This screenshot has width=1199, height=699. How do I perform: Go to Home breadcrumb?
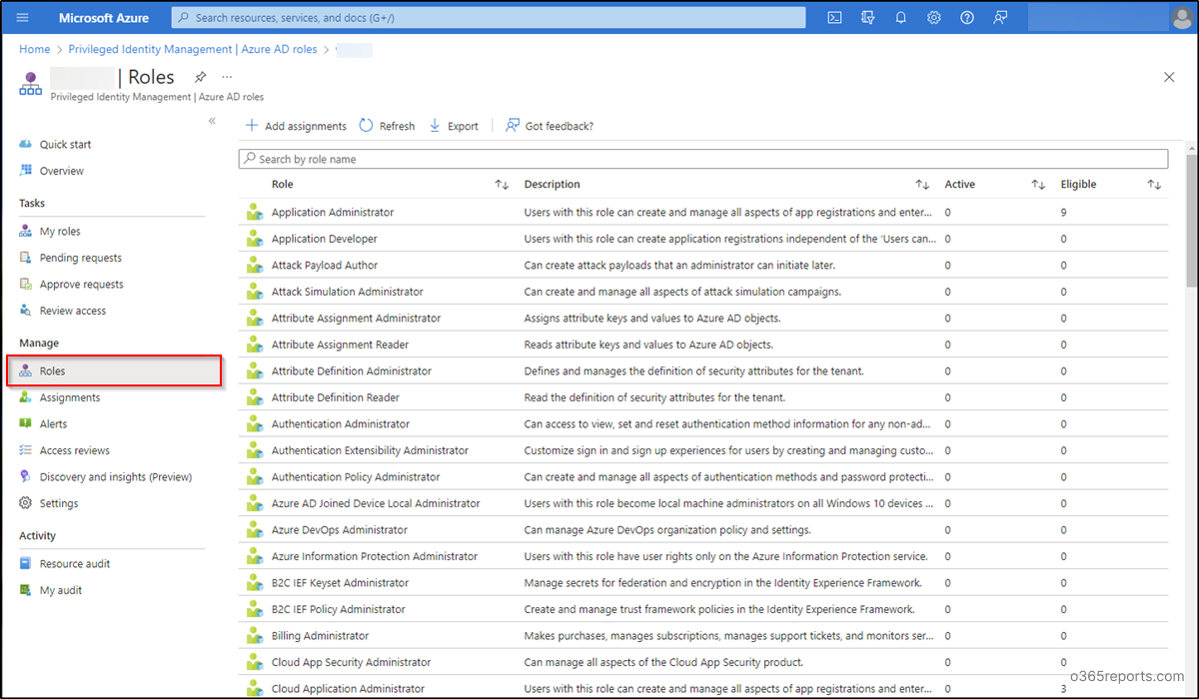[x=35, y=49]
